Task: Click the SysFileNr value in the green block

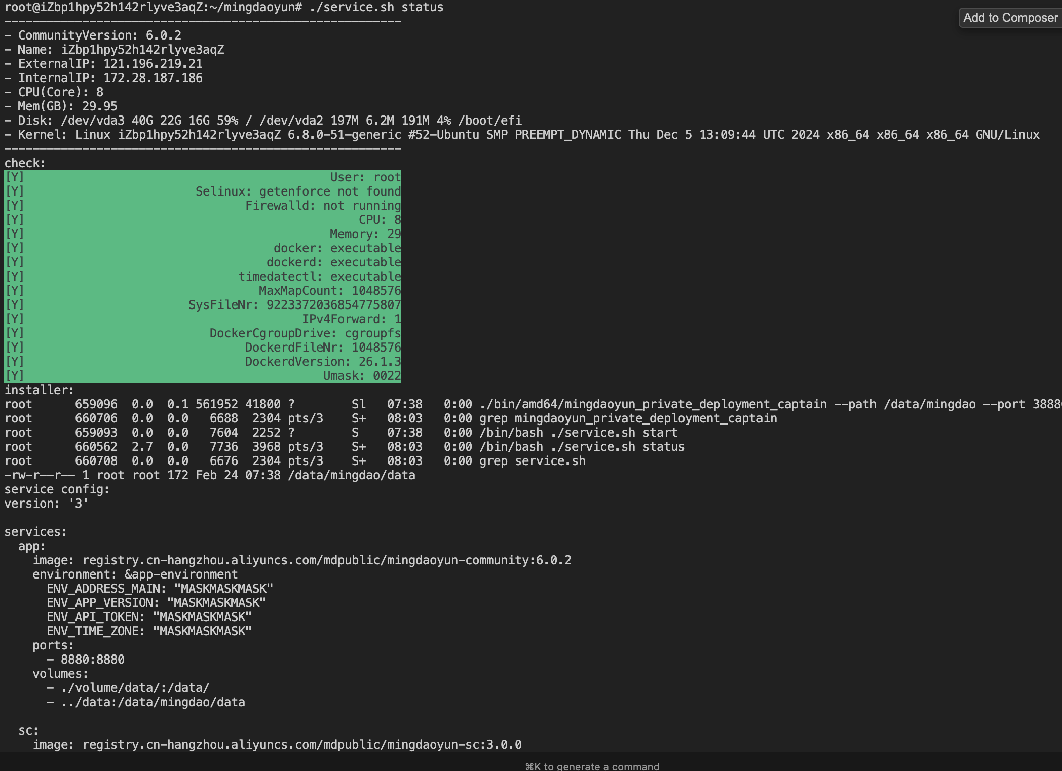Action: (x=333, y=305)
